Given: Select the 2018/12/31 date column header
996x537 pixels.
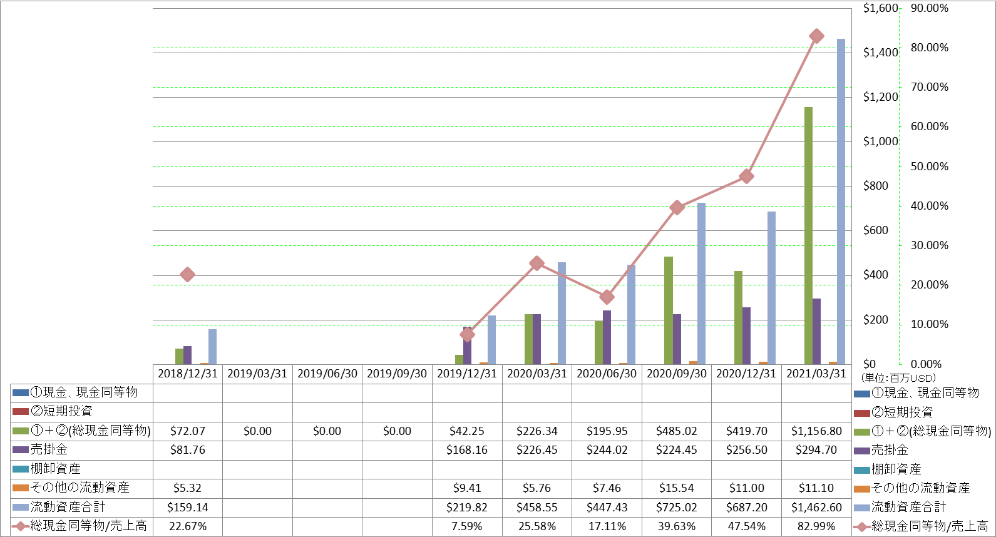Looking at the screenshot, I should click(188, 374).
